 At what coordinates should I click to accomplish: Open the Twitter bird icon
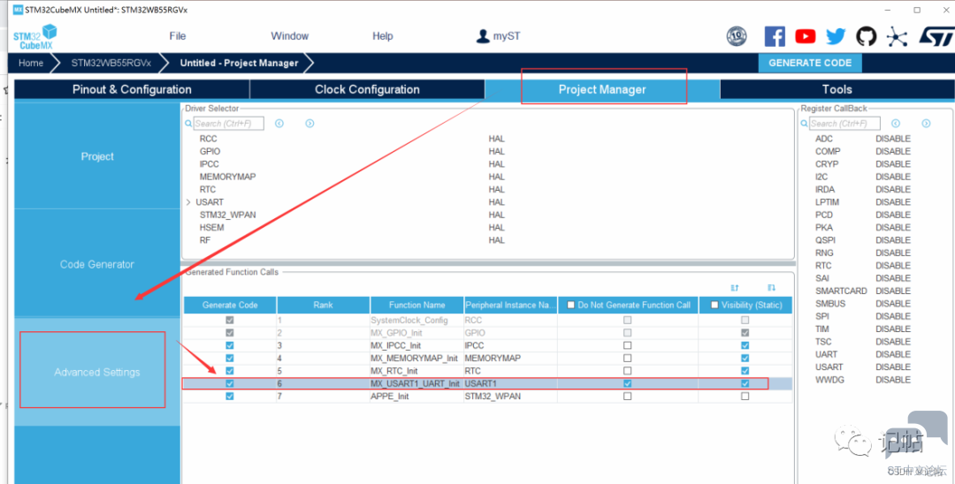pyautogui.click(x=837, y=36)
